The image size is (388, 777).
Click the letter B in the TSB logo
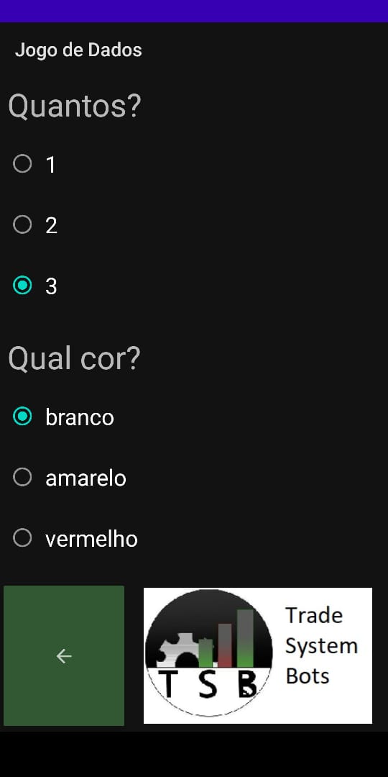click(246, 684)
